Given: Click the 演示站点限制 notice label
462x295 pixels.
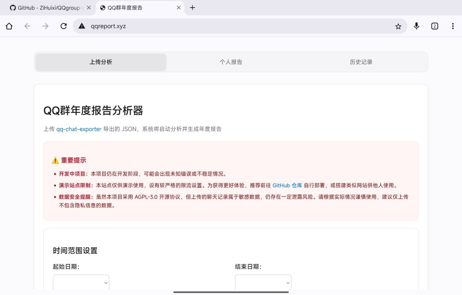Looking at the screenshot, I should click(76, 185).
